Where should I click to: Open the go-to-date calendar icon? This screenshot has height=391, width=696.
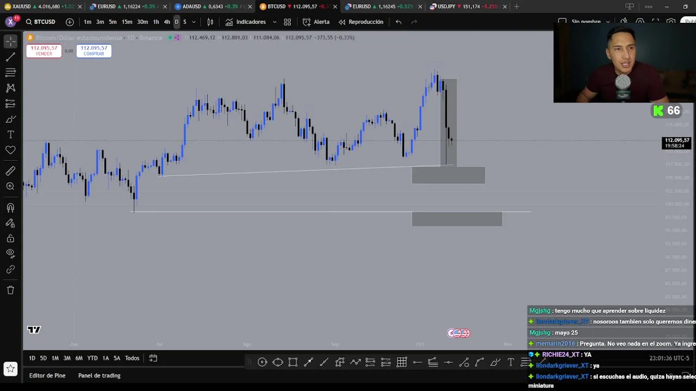(153, 358)
